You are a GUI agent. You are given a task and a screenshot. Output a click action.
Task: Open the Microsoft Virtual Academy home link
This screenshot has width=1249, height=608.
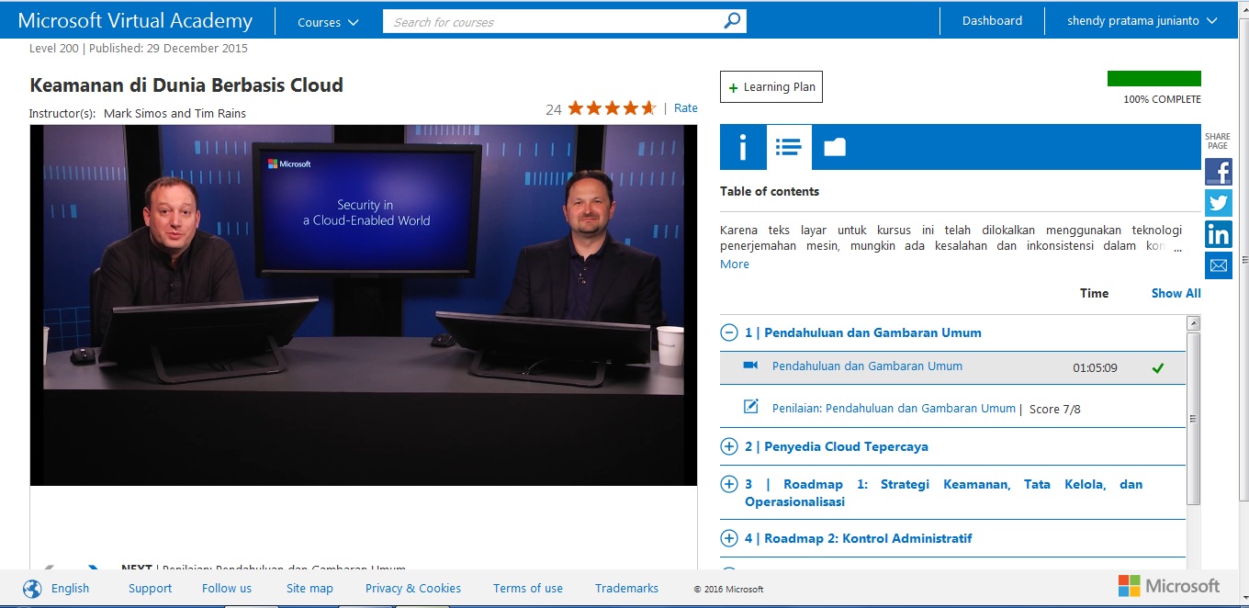click(x=133, y=19)
